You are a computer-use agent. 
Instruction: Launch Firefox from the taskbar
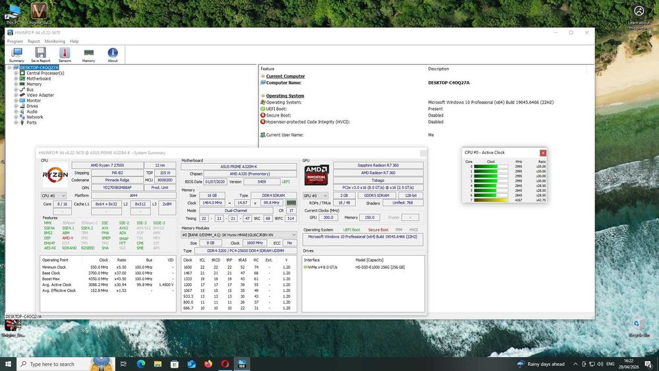tap(208, 364)
